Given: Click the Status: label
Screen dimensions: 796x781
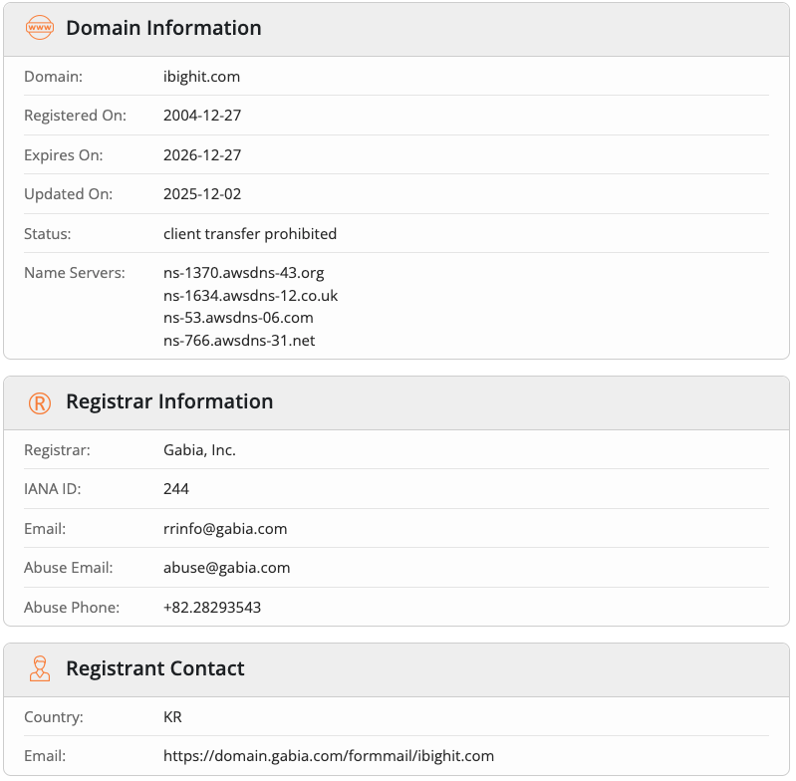Looking at the screenshot, I should point(47,234).
